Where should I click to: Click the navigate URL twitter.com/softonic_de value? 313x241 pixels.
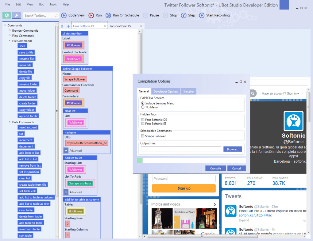[87, 143]
